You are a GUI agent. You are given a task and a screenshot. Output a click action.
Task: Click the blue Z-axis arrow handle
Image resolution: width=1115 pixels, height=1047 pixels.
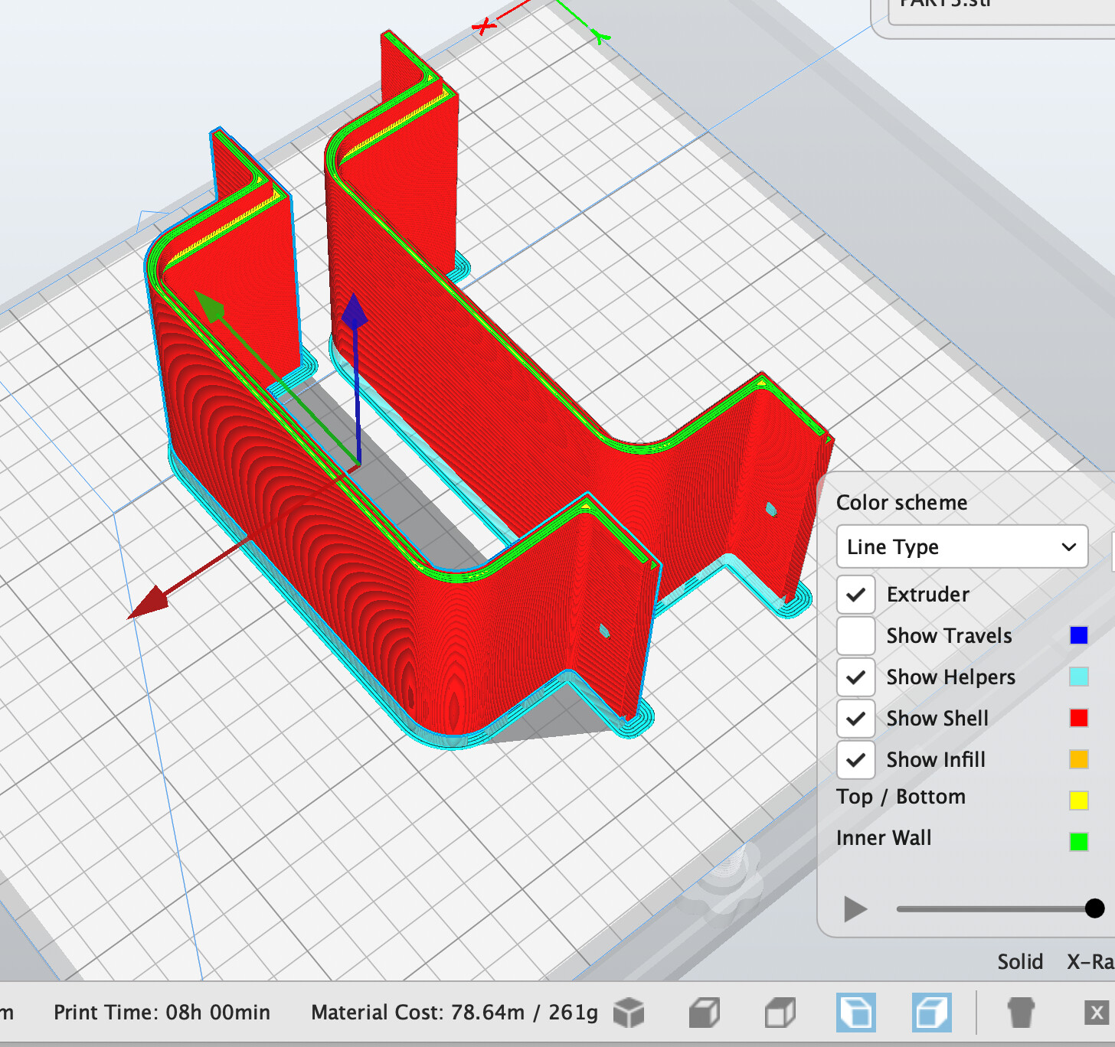click(354, 312)
